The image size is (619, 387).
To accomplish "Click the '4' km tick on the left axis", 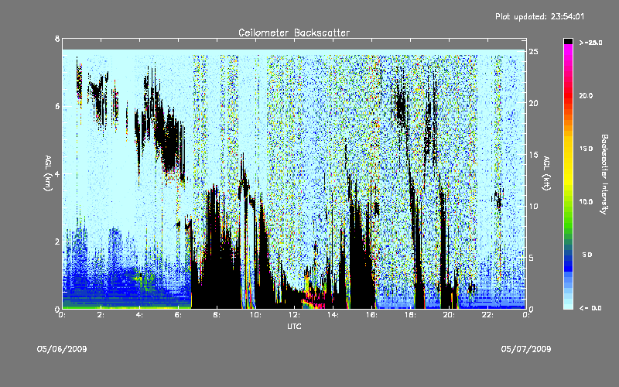I will [x=57, y=173].
